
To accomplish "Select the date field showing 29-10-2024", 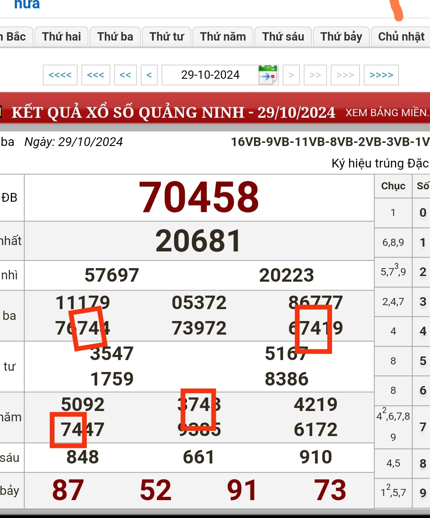I will coord(210,75).
